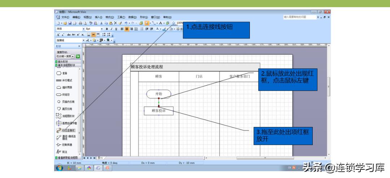390x178 pixels.
Task: Select the Text tool A icon
Action: point(161,23)
